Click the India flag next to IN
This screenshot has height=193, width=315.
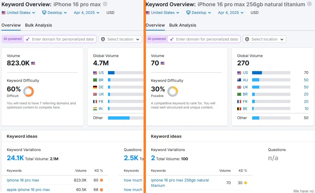tap(95, 109)
